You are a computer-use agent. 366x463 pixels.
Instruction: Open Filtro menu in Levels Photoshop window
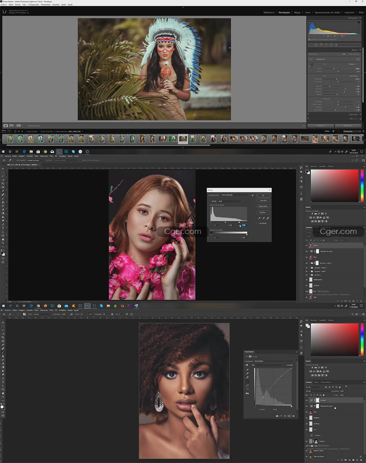click(x=51, y=156)
